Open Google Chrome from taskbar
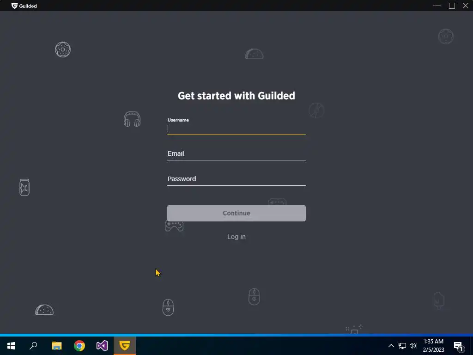The height and width of the screenshot is (355, 473). 79,346
